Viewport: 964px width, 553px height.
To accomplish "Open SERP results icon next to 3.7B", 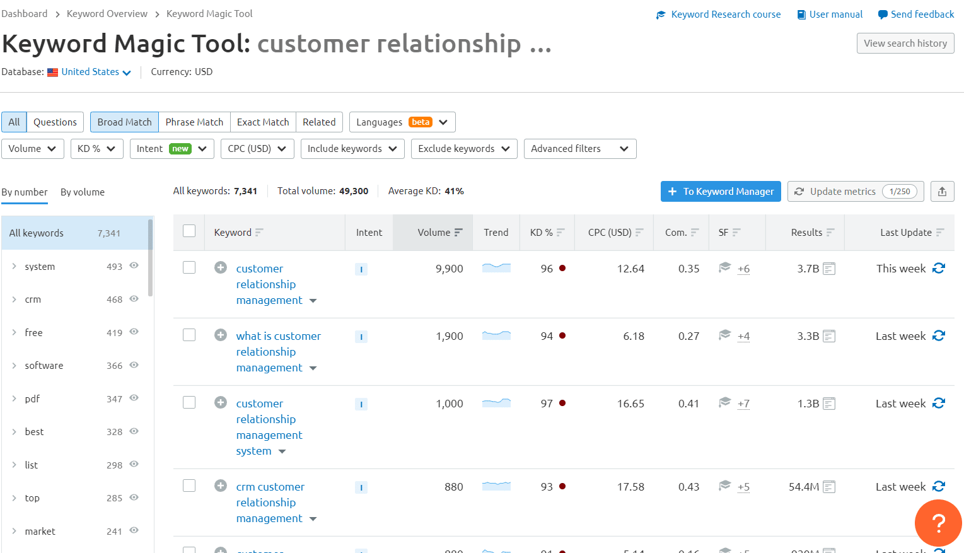I will [829, 269].
